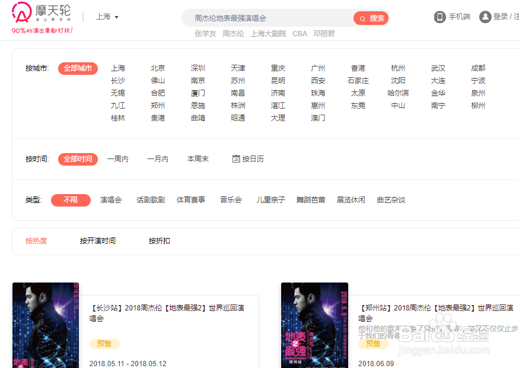Choose city 澳门
The width and height of the screenshot is (519, 368).
[x=318, y=118]
